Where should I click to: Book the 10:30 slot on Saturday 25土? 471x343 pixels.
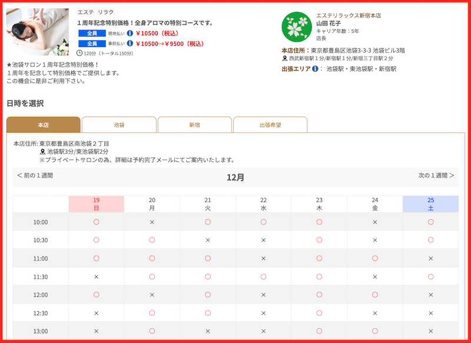(x=431, y=240)
